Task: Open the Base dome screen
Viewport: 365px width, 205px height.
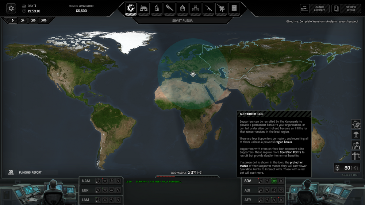Action: (143, 8)
